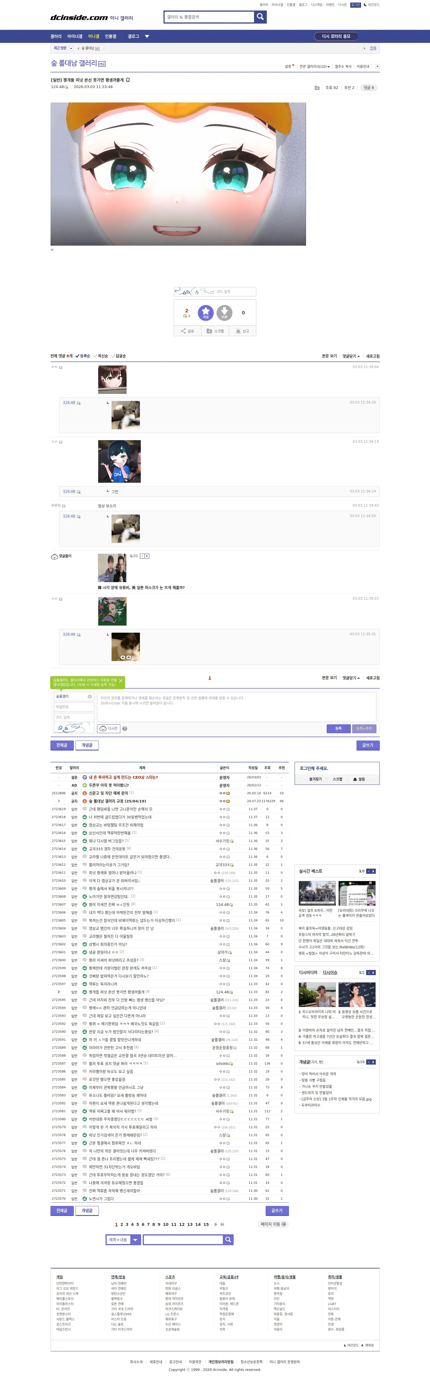Open the dropdown arrow beside 이용안내
This screenshot has height=1386, width=430.
(377, 67)
